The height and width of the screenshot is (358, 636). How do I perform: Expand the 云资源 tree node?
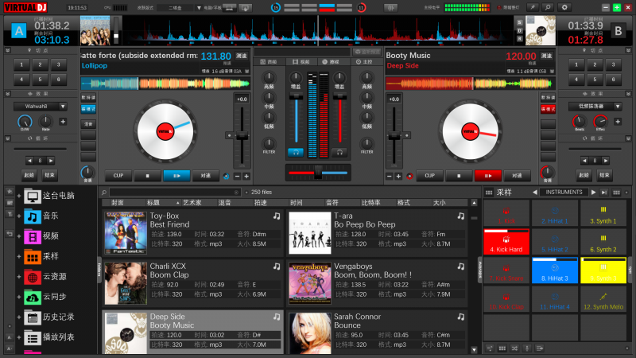click(18, 277)
